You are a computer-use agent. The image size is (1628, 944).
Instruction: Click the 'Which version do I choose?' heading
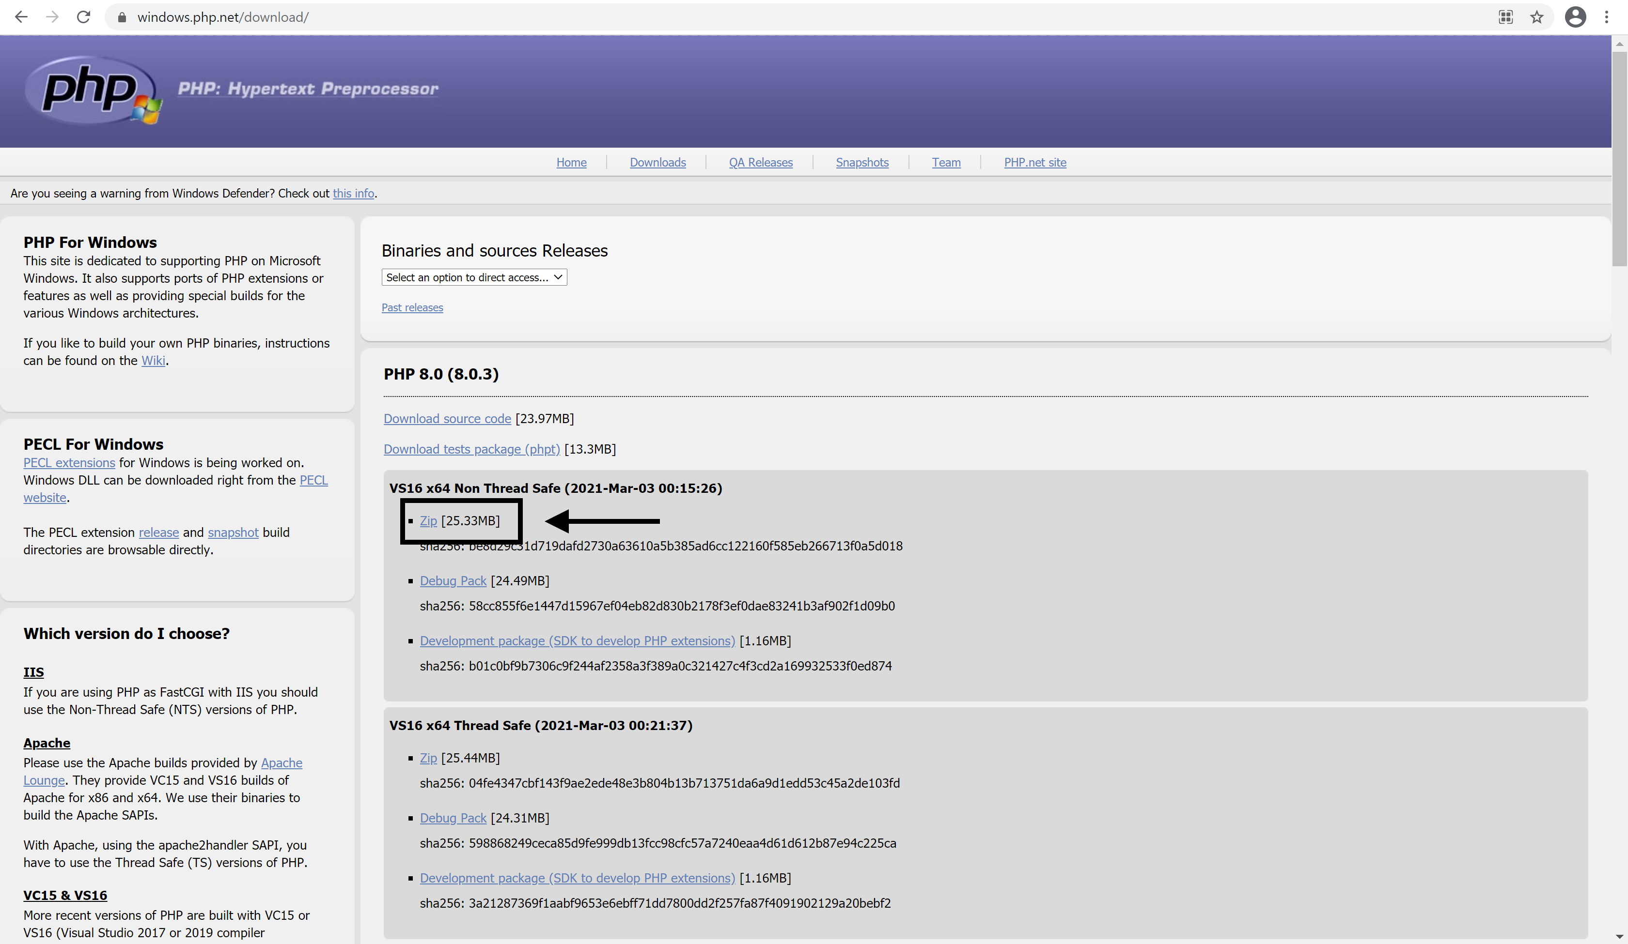[126, 633]
